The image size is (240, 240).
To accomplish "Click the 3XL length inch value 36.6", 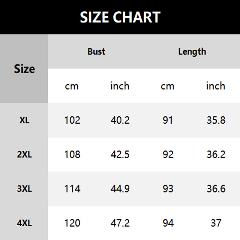I will coord(216,189).
